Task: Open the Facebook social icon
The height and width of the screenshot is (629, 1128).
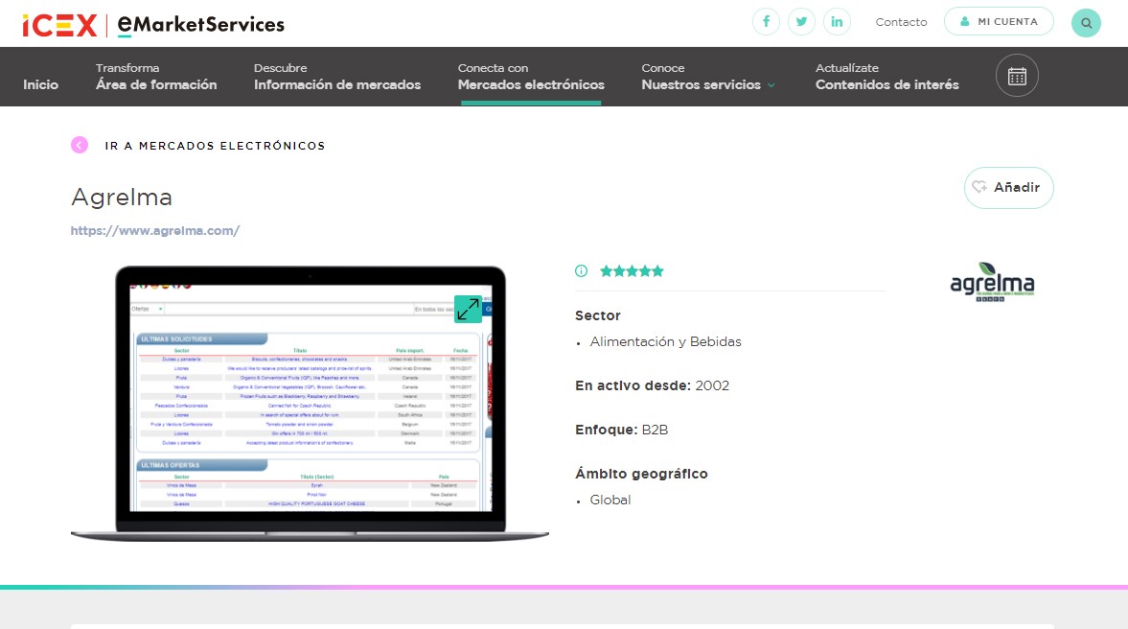Action: tap(766, 22)
